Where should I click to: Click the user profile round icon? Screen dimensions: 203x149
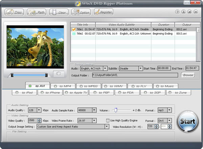coord(184,12)
